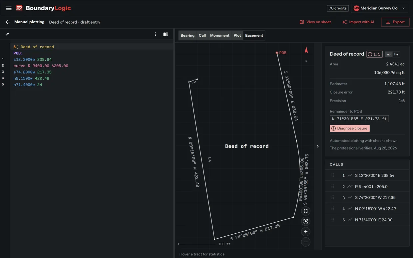Click the Deed of record - draft entry title
Screen dimensions: 413x258
click(x=75, y=22)
